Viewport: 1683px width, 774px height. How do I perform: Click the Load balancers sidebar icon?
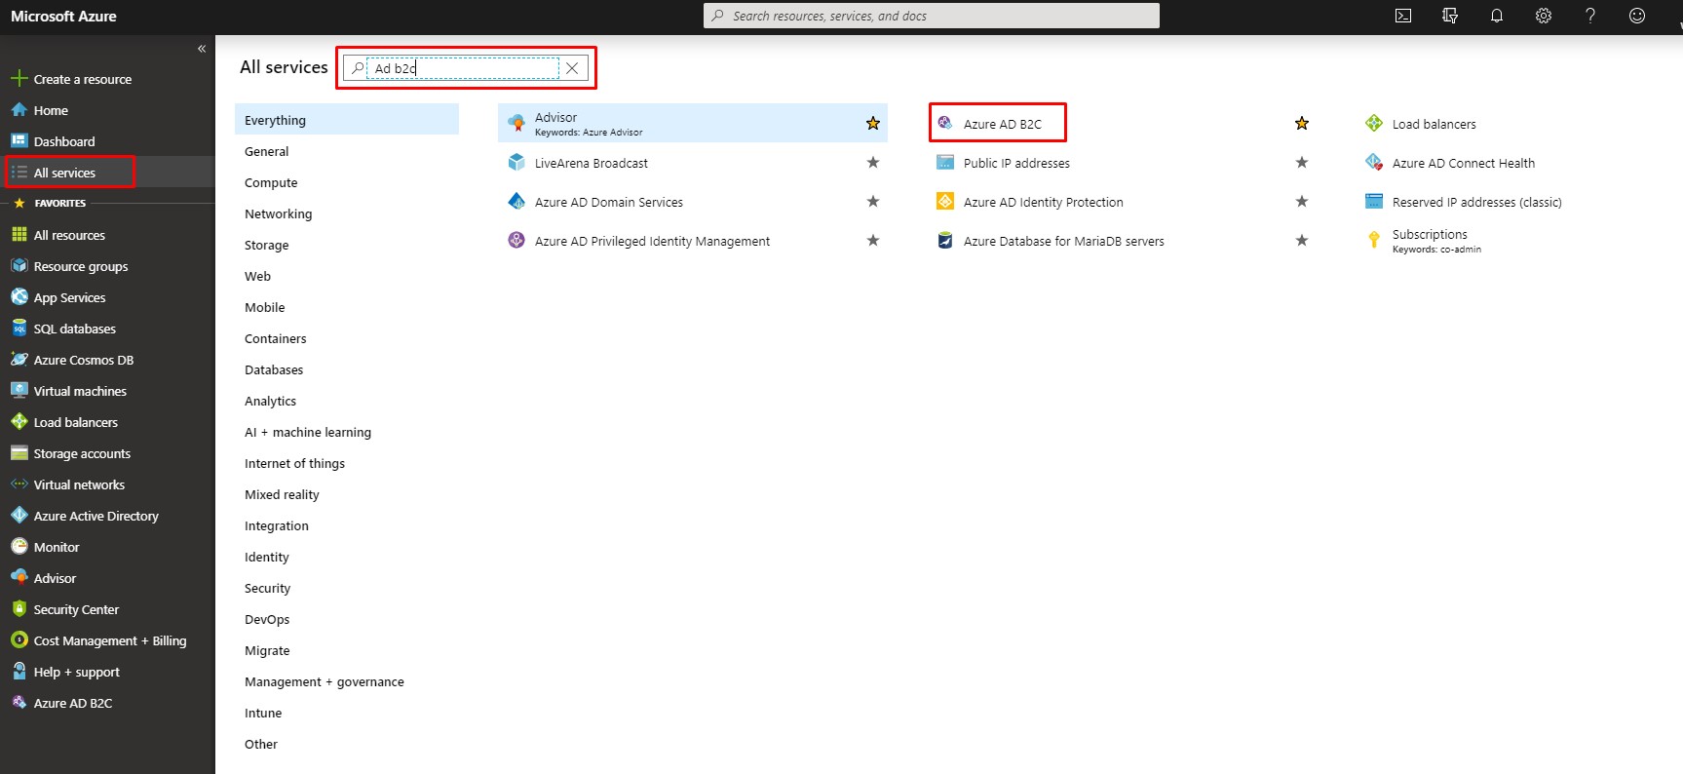click(x=19, y=422)
